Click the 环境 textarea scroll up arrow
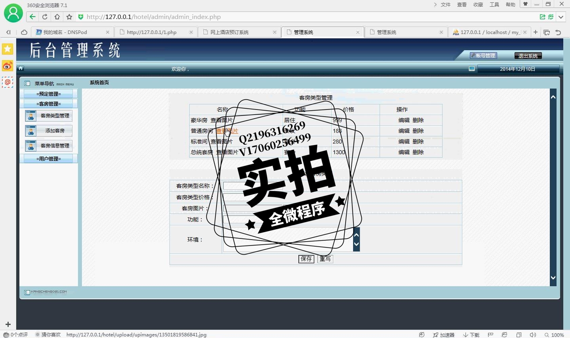Image resolution: width=570 pixels, height=338 pixels. pyautogui.click(x=356, y=235)
